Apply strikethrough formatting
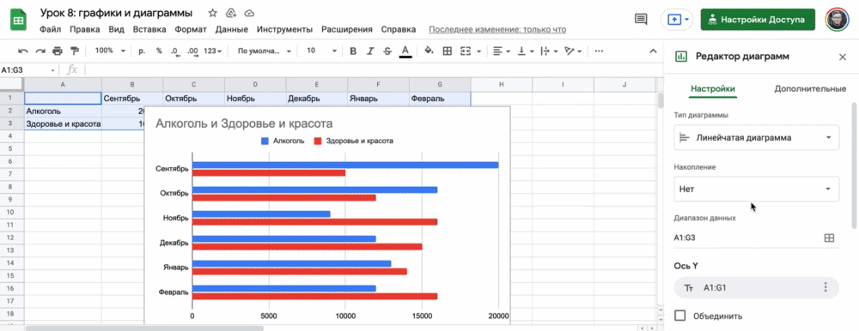Viewport: 859px width, 331px height. pyautogui.click(x=387, y=51)
